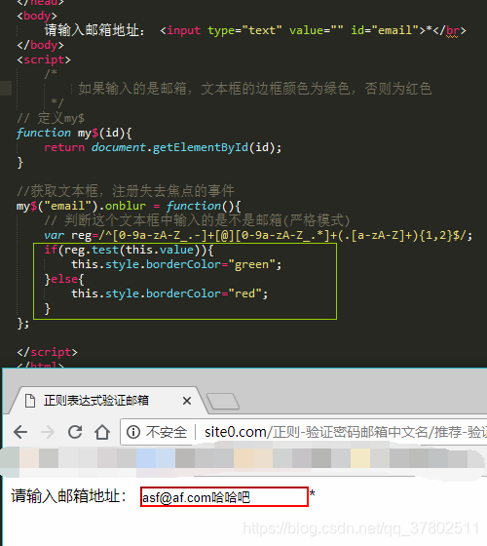
Task: Click the "function my$(id){" code line
Action: (74, 133)
